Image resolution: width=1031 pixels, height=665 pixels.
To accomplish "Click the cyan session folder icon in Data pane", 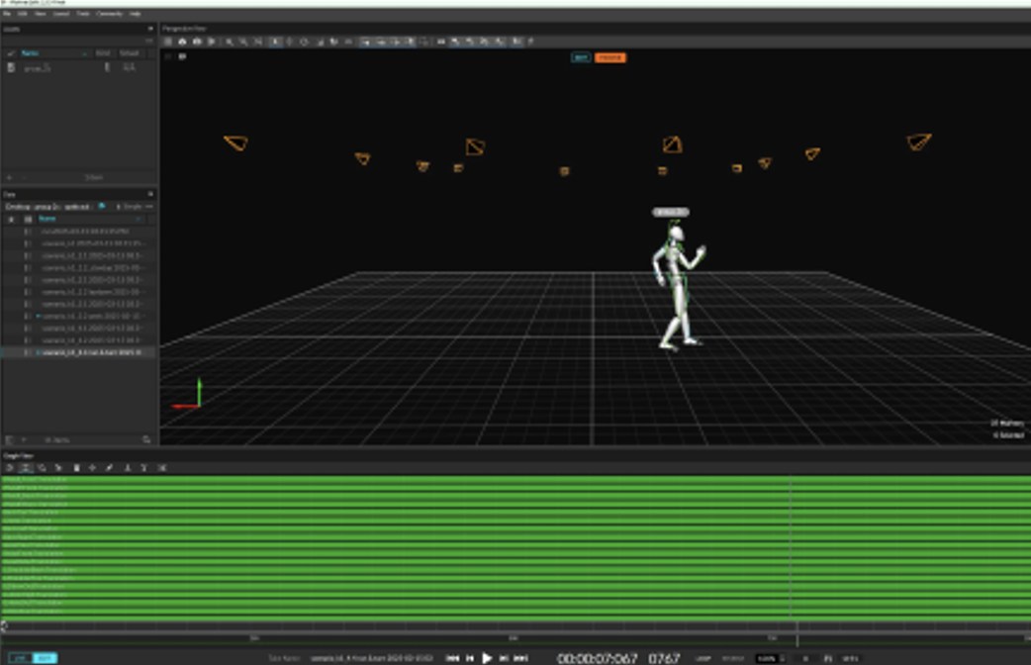I will [102, 207].
